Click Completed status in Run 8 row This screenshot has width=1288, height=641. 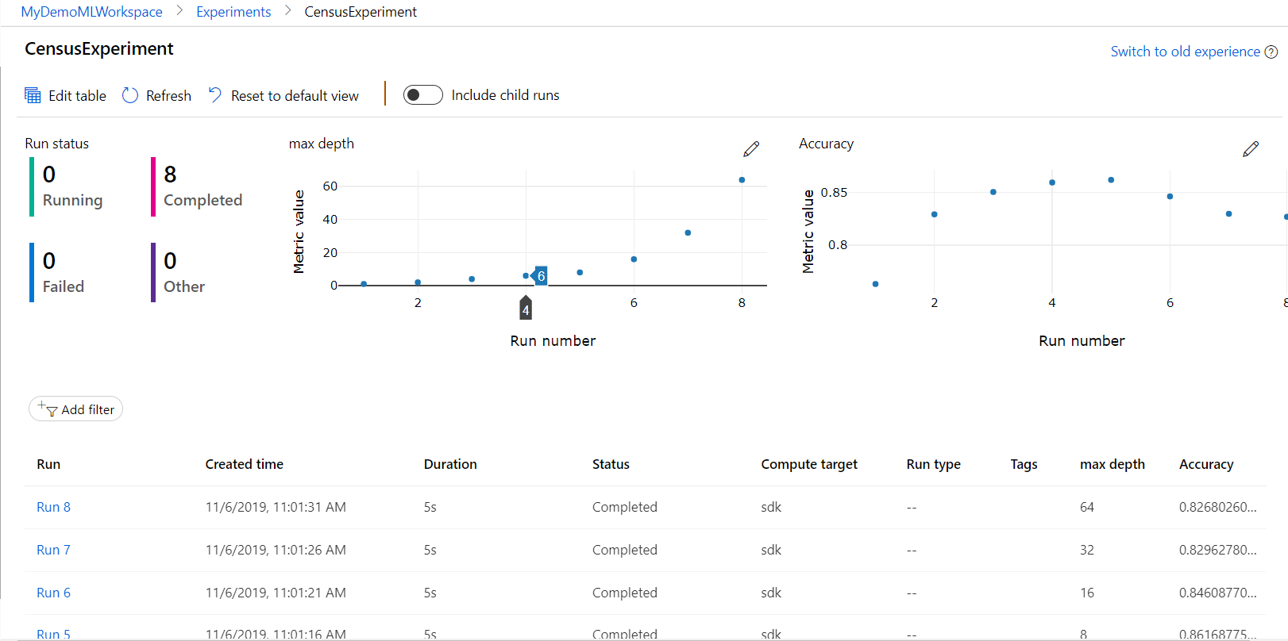coord(624,507)
